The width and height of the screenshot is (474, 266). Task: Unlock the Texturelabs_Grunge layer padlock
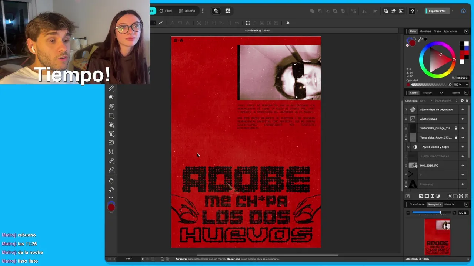(x=456, y=128)
